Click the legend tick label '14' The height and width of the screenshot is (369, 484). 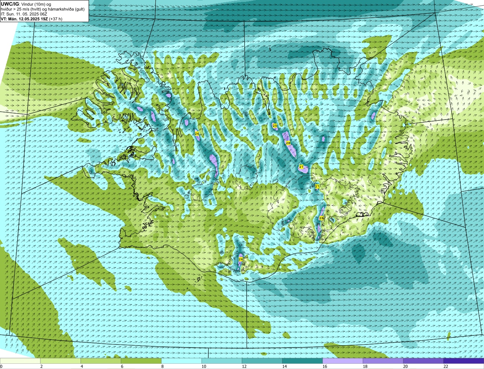tap(284, 366)
